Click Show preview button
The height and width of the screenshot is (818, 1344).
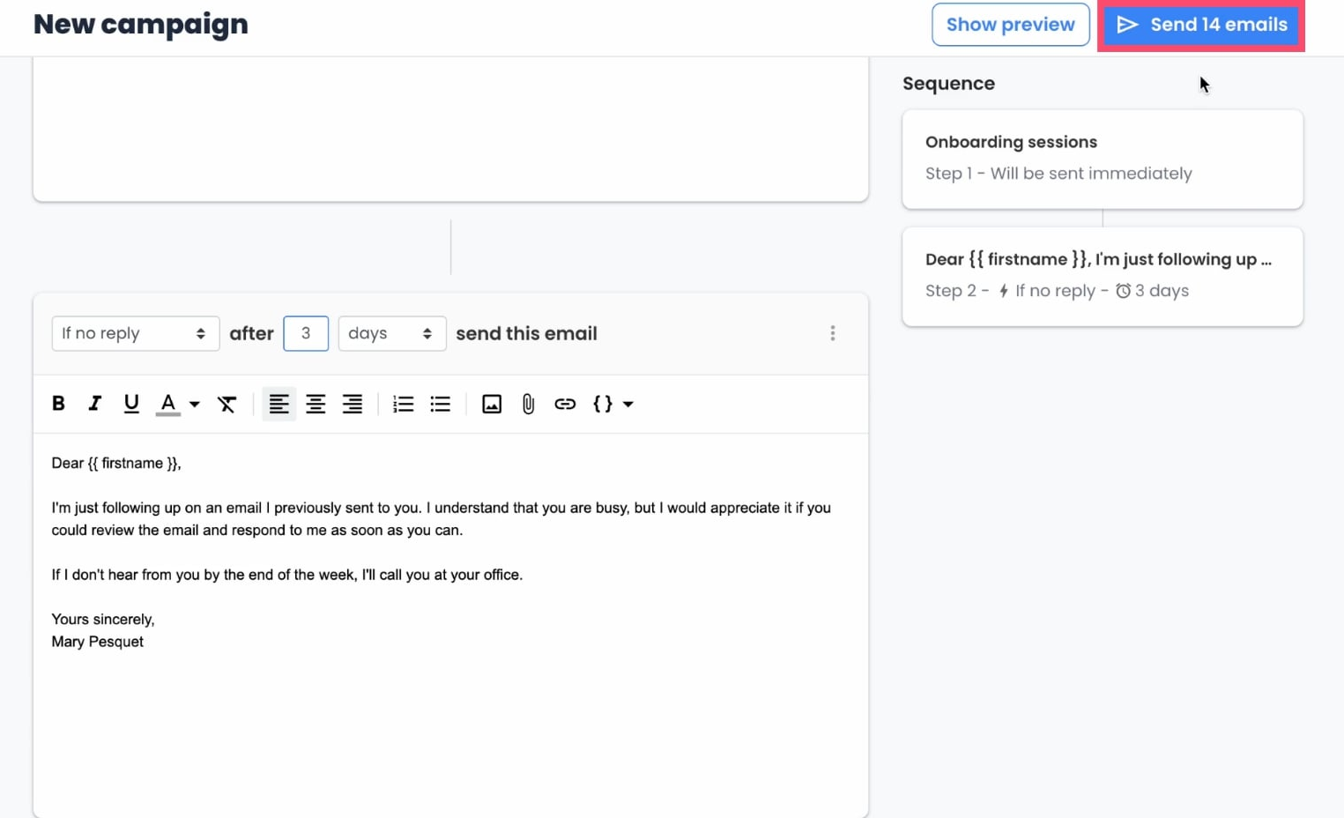[1011, 25]
